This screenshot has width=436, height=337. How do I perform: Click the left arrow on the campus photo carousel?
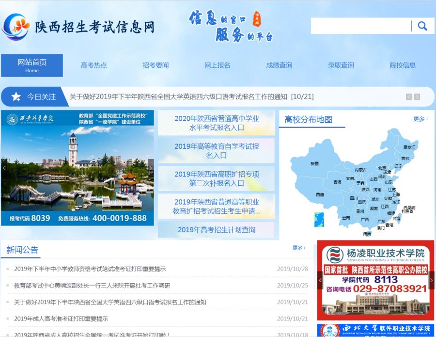5,167
